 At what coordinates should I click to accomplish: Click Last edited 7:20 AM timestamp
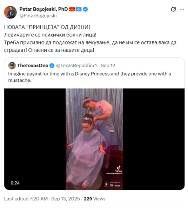pyautogui.click(x=26, y=199)
